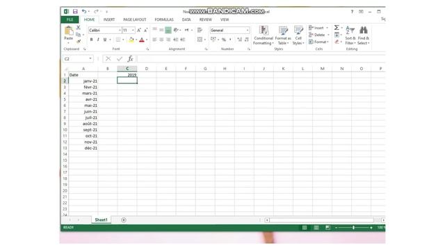Cancel entry with formula bar X

pyautogui.click(x=108, y=58)
